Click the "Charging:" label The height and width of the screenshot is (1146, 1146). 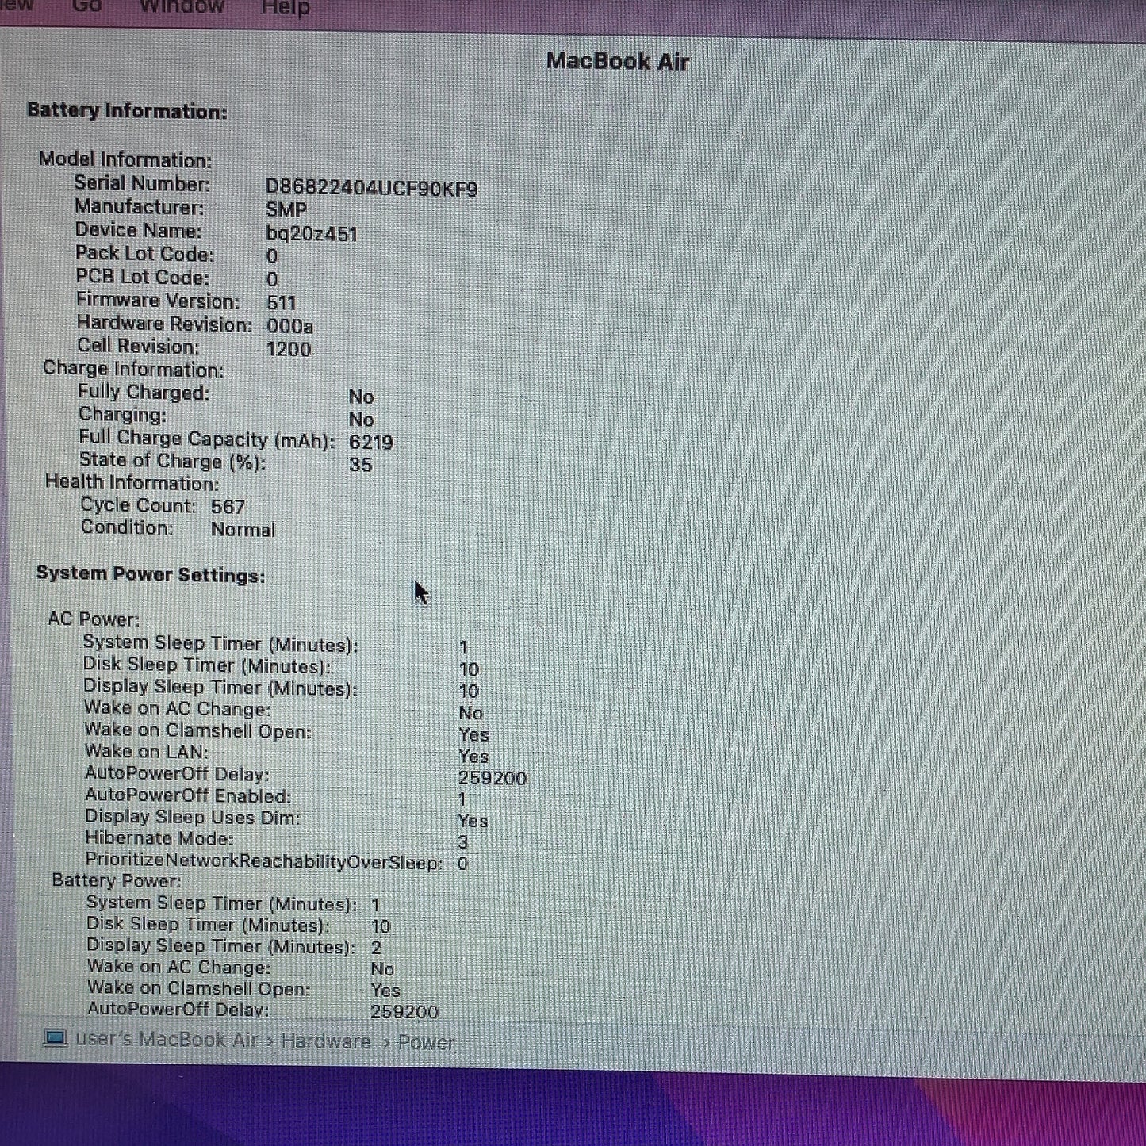coord(123,415)
